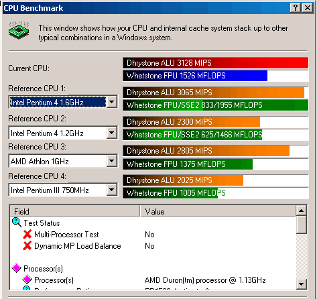Image resolution: width=317 pixels, height=299 pixels.
Task: Click the Reference CPU 4: label
Action: point(37,176)
